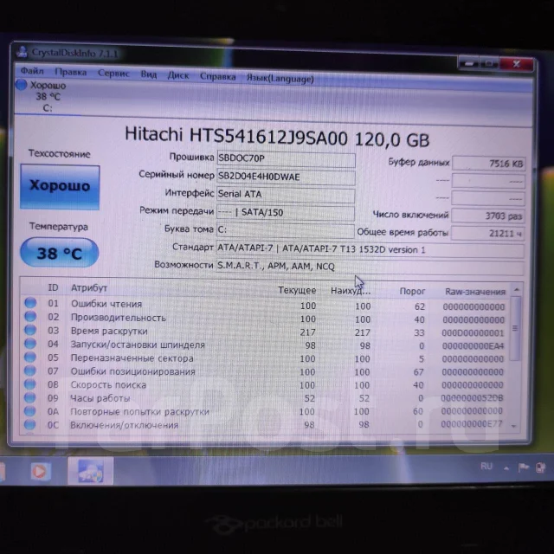The width and height of the screenshot is (554, 554).
Task: Select the Переназначенные сектора attribute text
Action: pyautogui.click(x=132, y=358)
